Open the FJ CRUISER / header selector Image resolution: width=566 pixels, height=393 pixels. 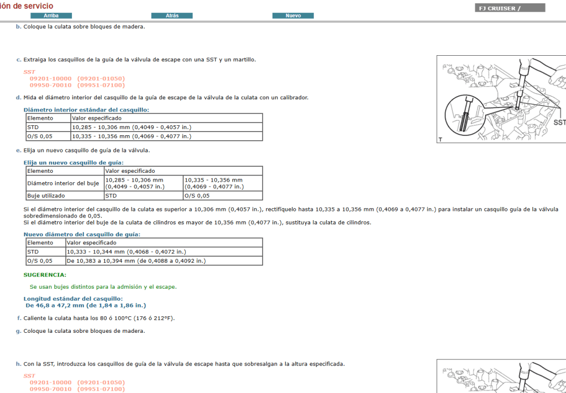509,8
